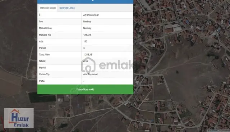Select the Parsel value 3
The image size is (230, 132).
[84, 48]
